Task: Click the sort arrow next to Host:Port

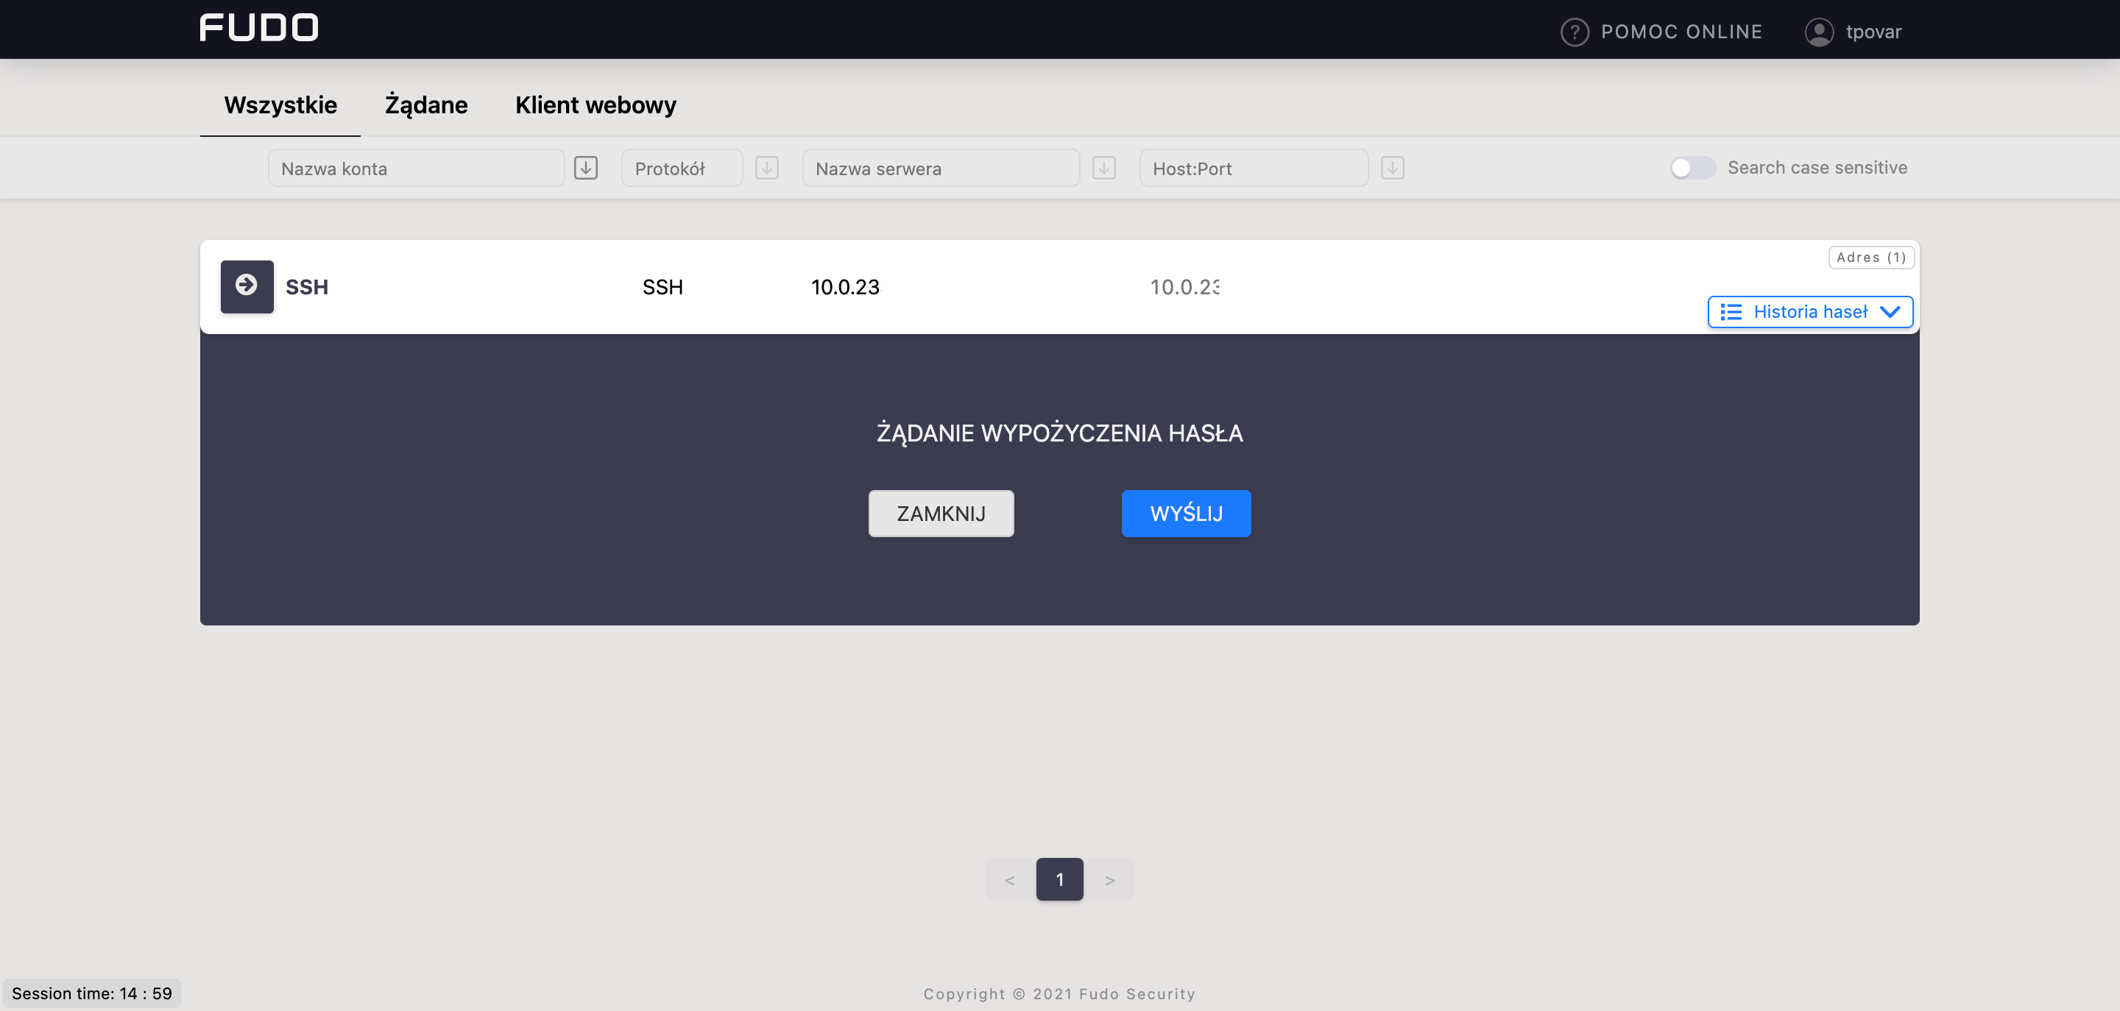Action: coord(1392,168)
